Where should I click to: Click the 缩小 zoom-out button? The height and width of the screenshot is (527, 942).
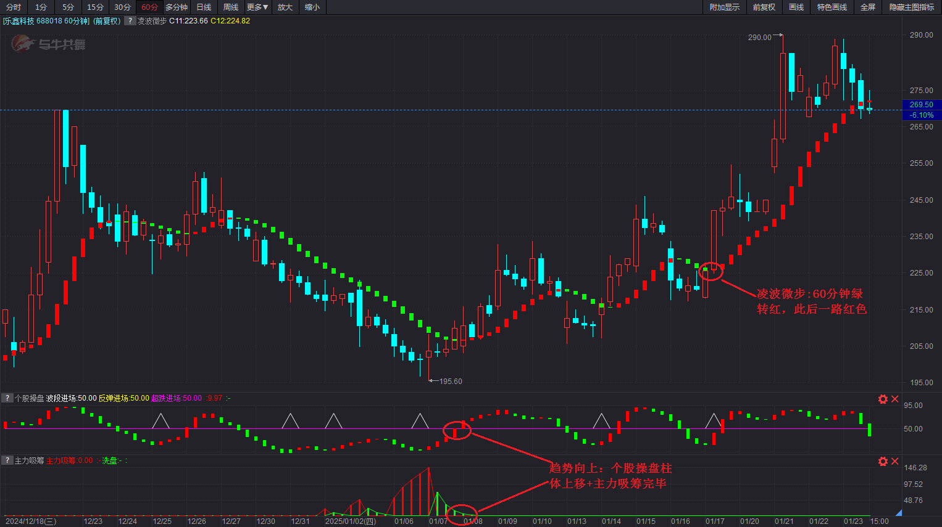pyautogui.click(x=312, y=7)
